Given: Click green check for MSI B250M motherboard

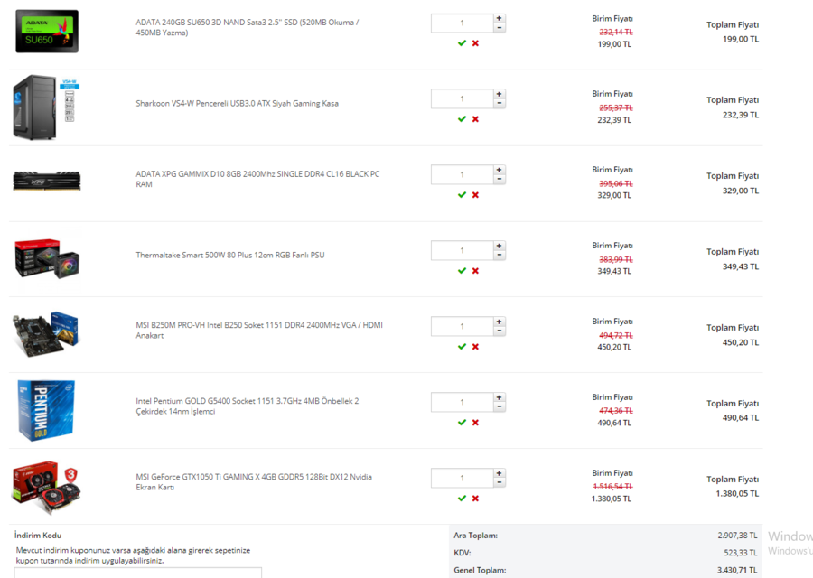Looking at the screenshot, I should click(462, 346).
